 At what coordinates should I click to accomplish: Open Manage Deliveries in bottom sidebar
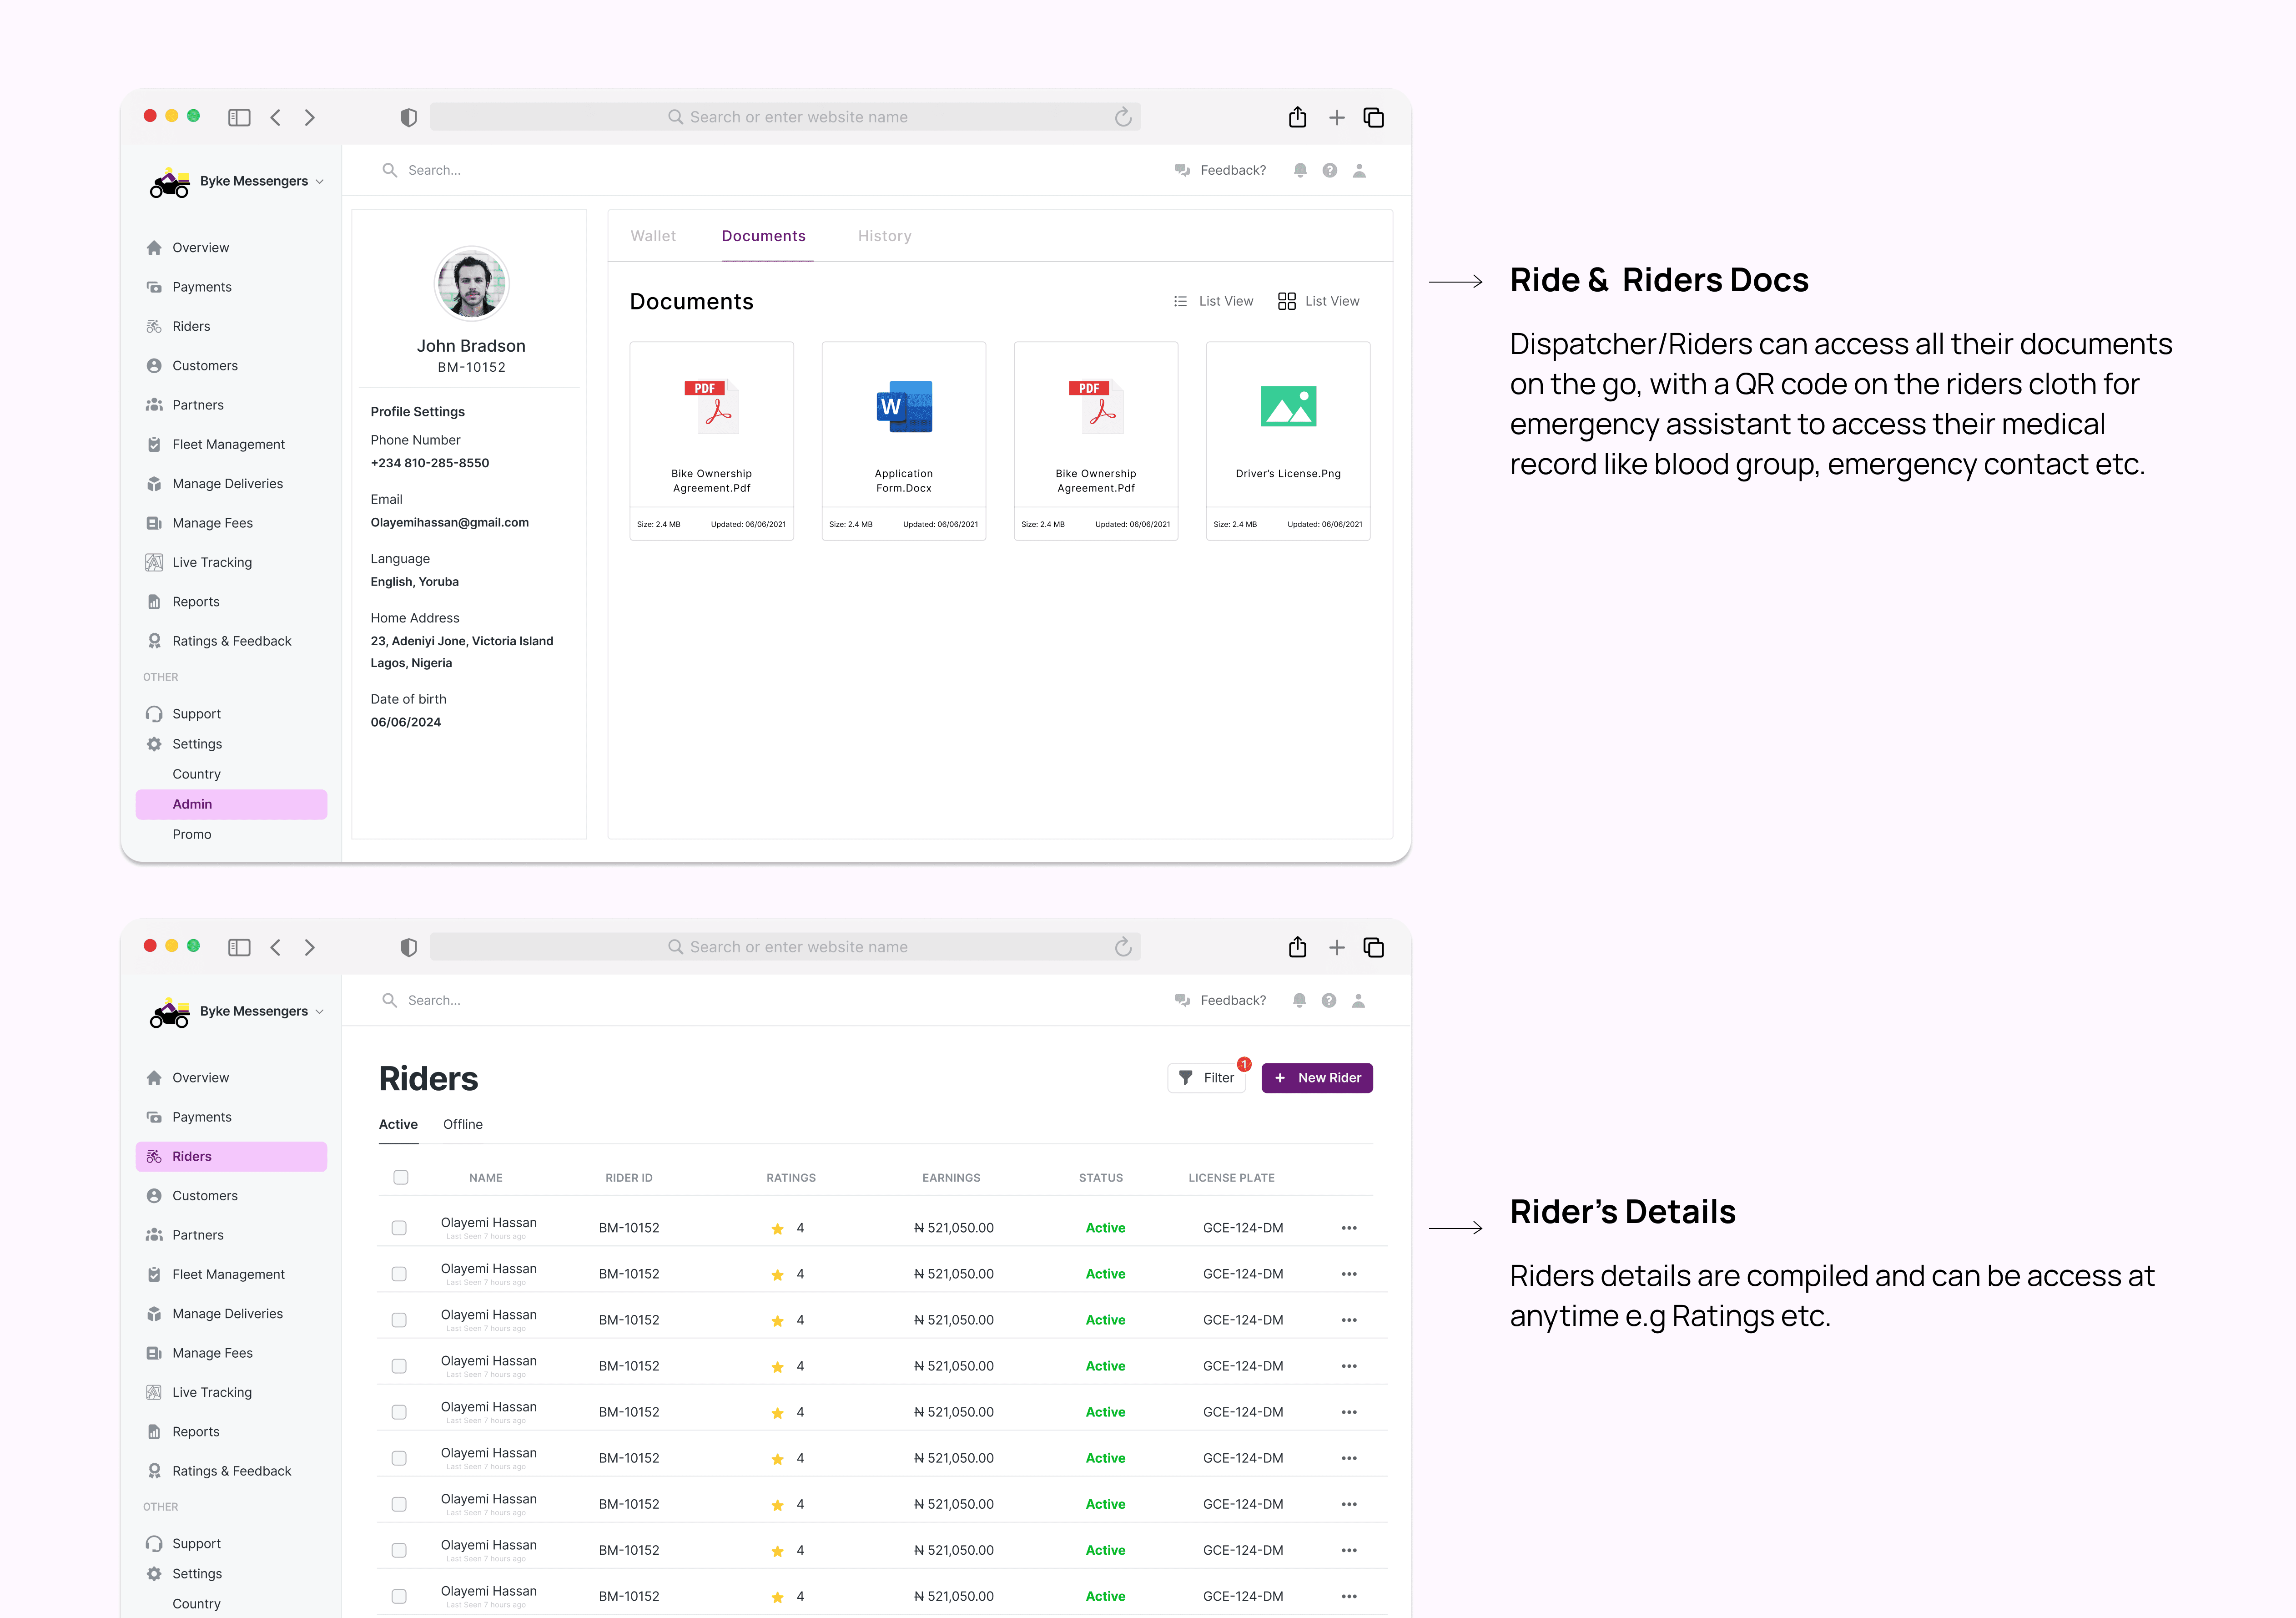227,1314
